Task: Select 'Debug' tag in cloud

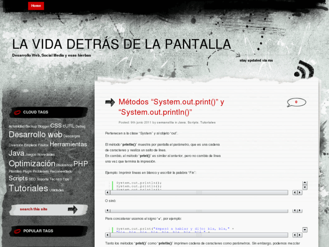Action: (81, 126)
